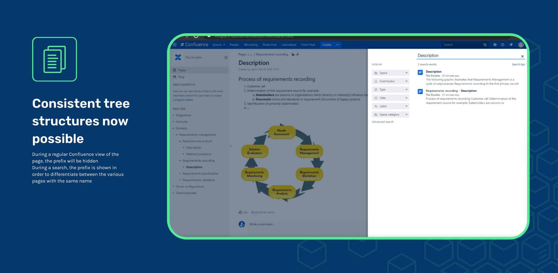Click Requirements recording breadcrumb link

click(x=272, y=55)
